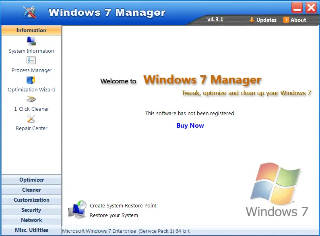Click the About text label
This screenshot has height=236, width=320.
point(298,20)
